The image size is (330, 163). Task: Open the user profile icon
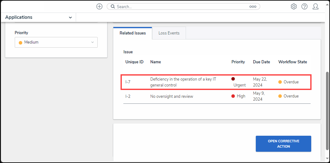coord(316,7)
